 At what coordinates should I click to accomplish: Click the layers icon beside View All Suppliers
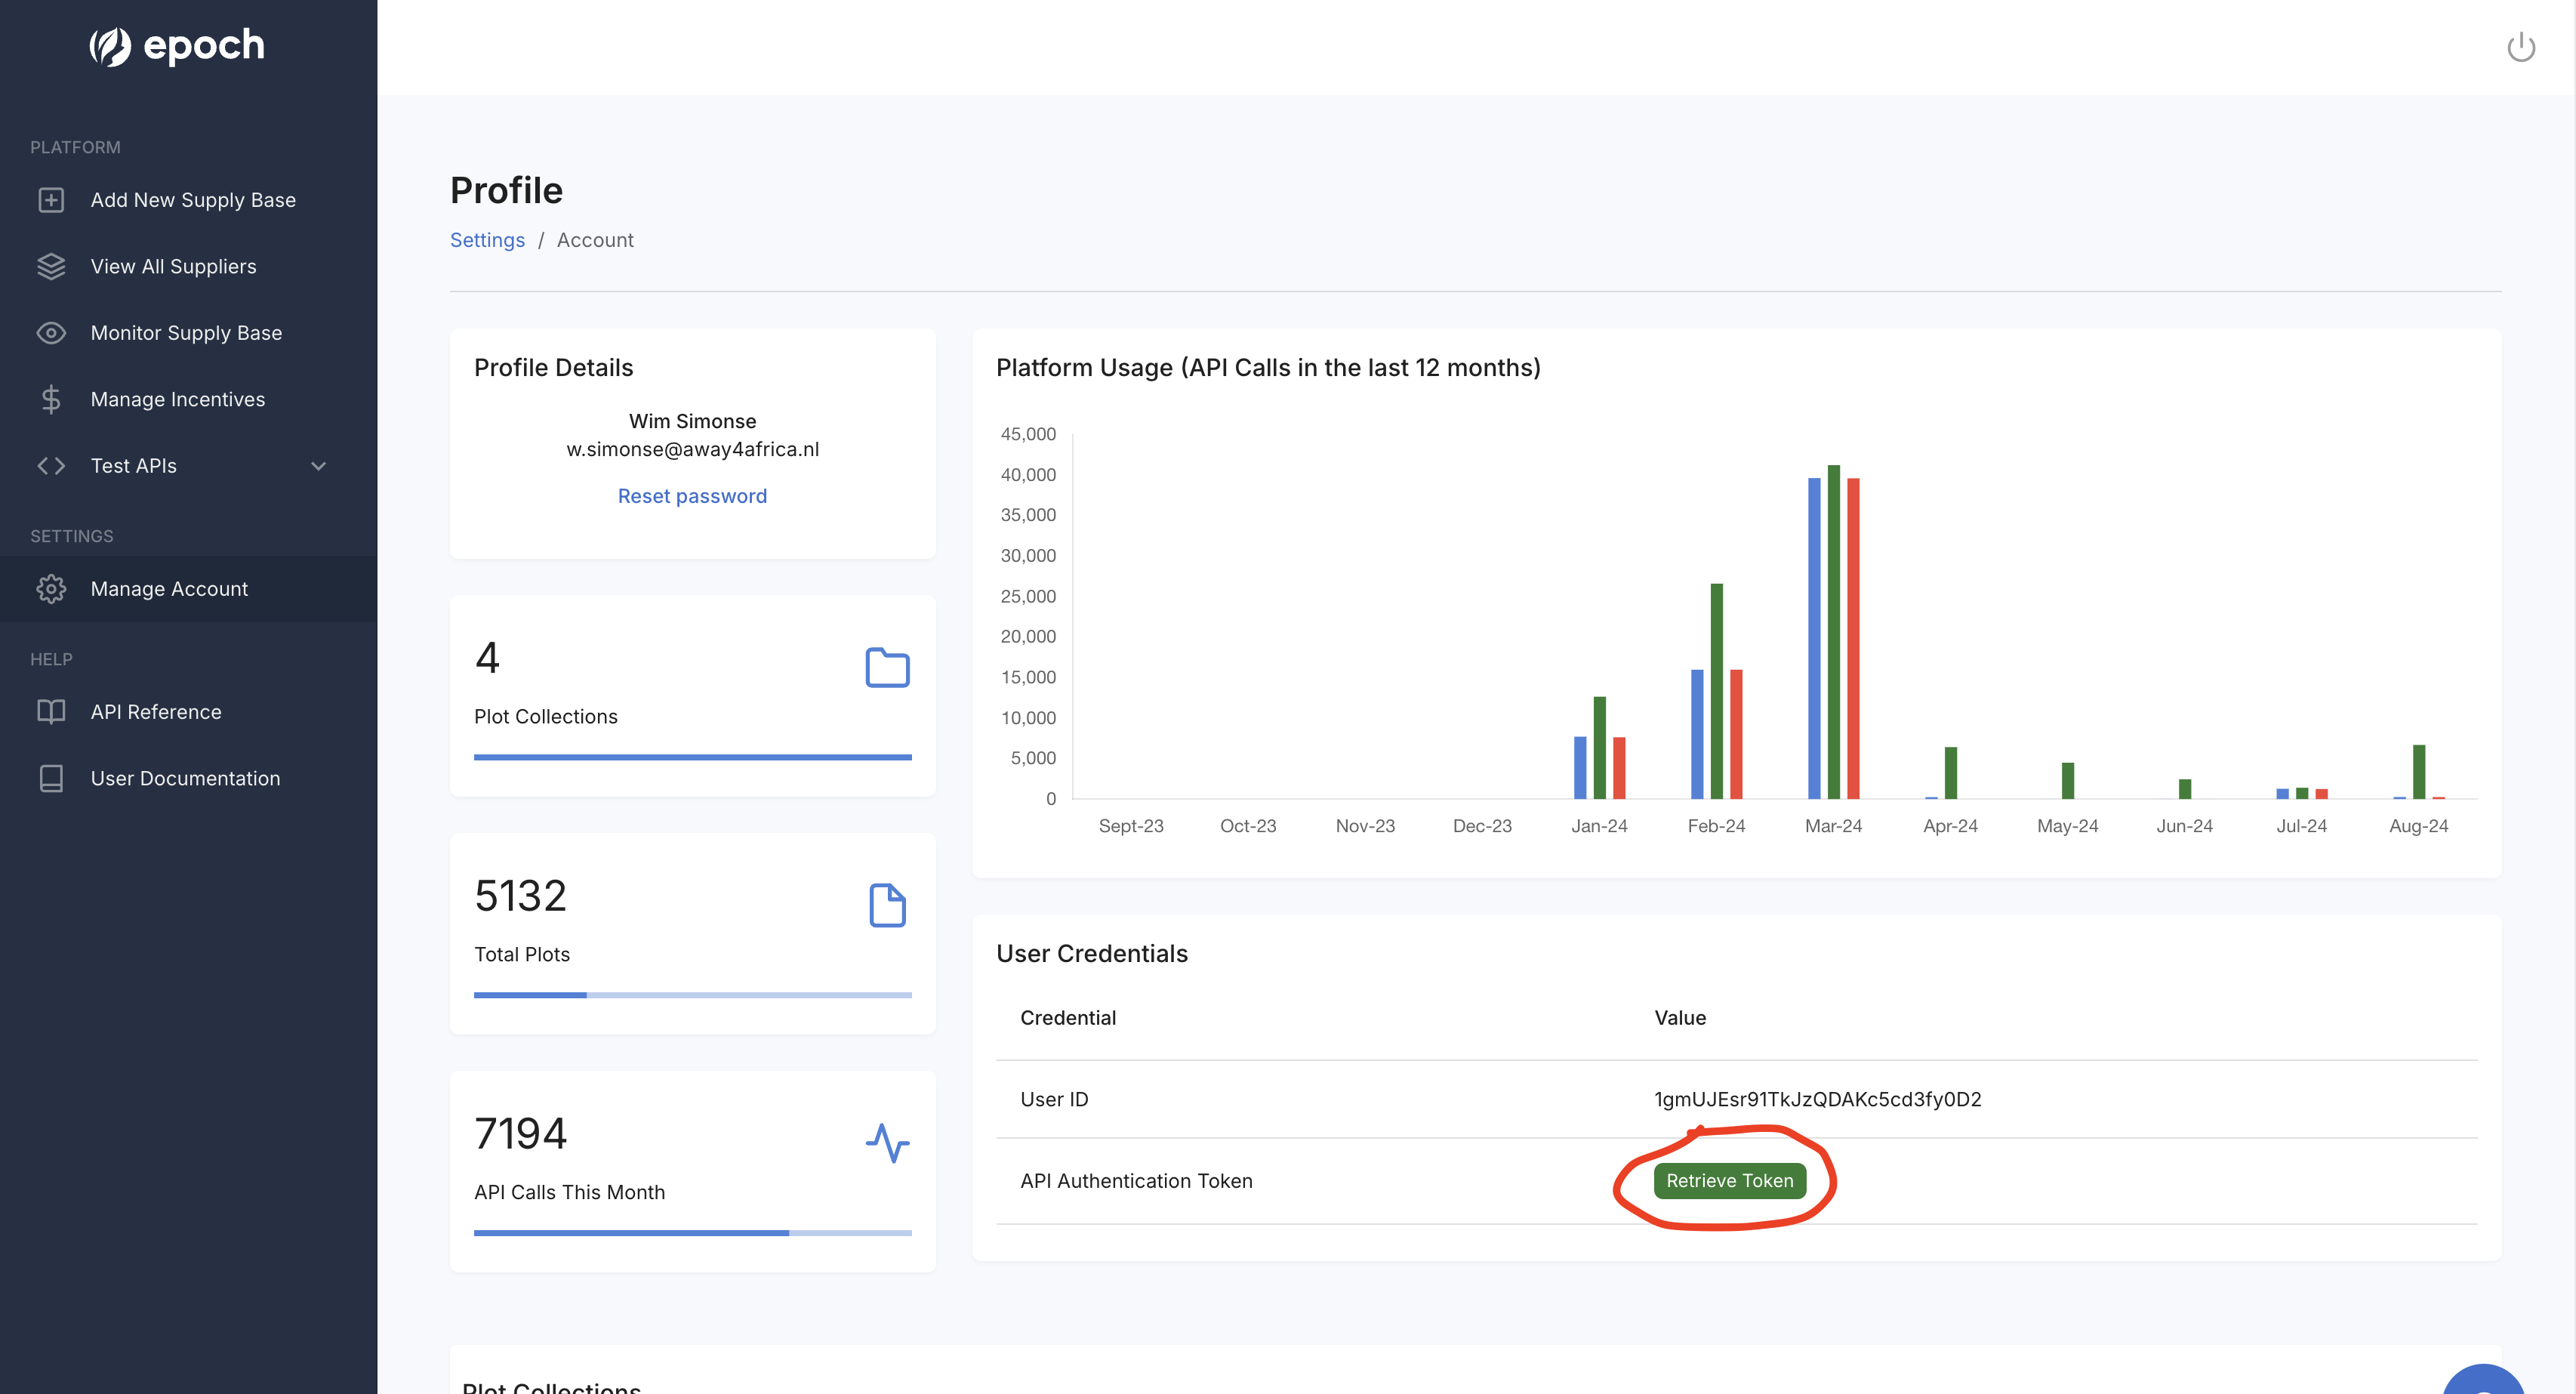51,266
